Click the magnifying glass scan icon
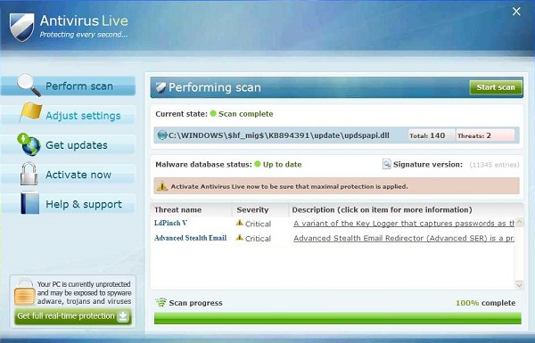The image size is (535, 343). (29, 85)
